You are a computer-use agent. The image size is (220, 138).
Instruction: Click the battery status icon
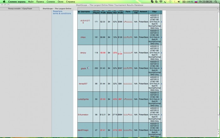(x=187, y=2)
